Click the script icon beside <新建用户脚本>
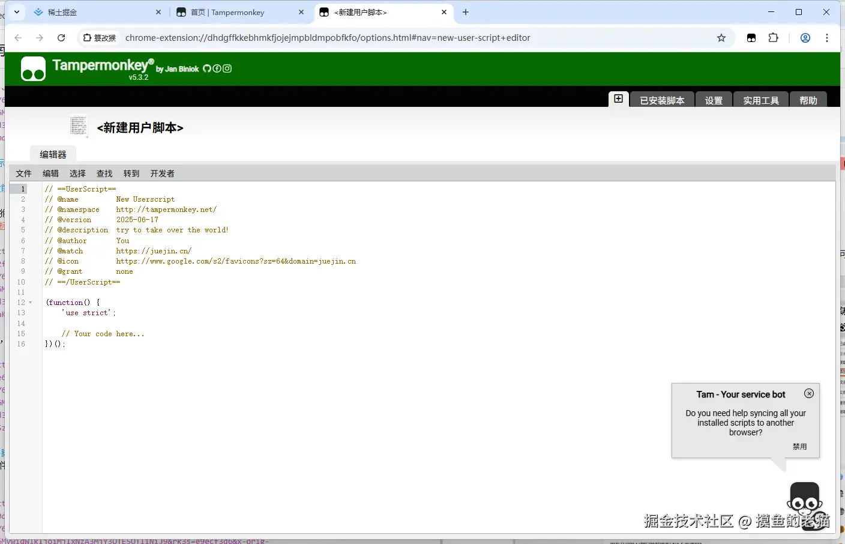The height and width of the screenshot is (544, 845). [x=79, y=126]
